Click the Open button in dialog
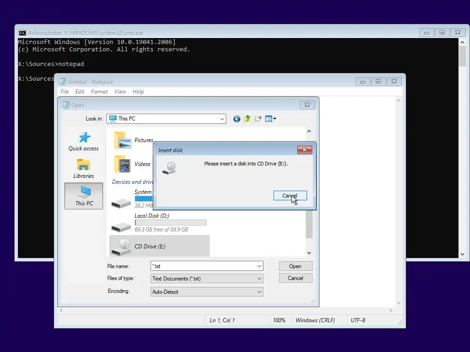The image size is (470, 352). point(296,266)
